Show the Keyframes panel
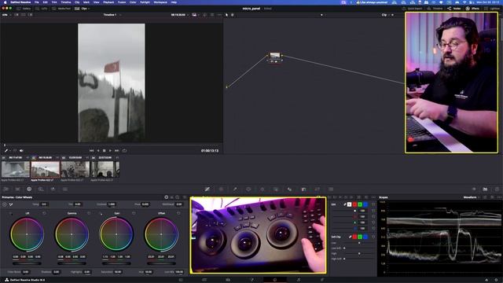This screenshot has height=283, width=503. 474,189
